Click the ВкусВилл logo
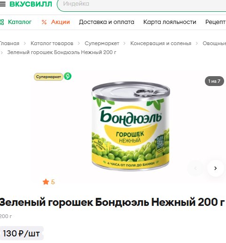 click(x=31, y=4)
